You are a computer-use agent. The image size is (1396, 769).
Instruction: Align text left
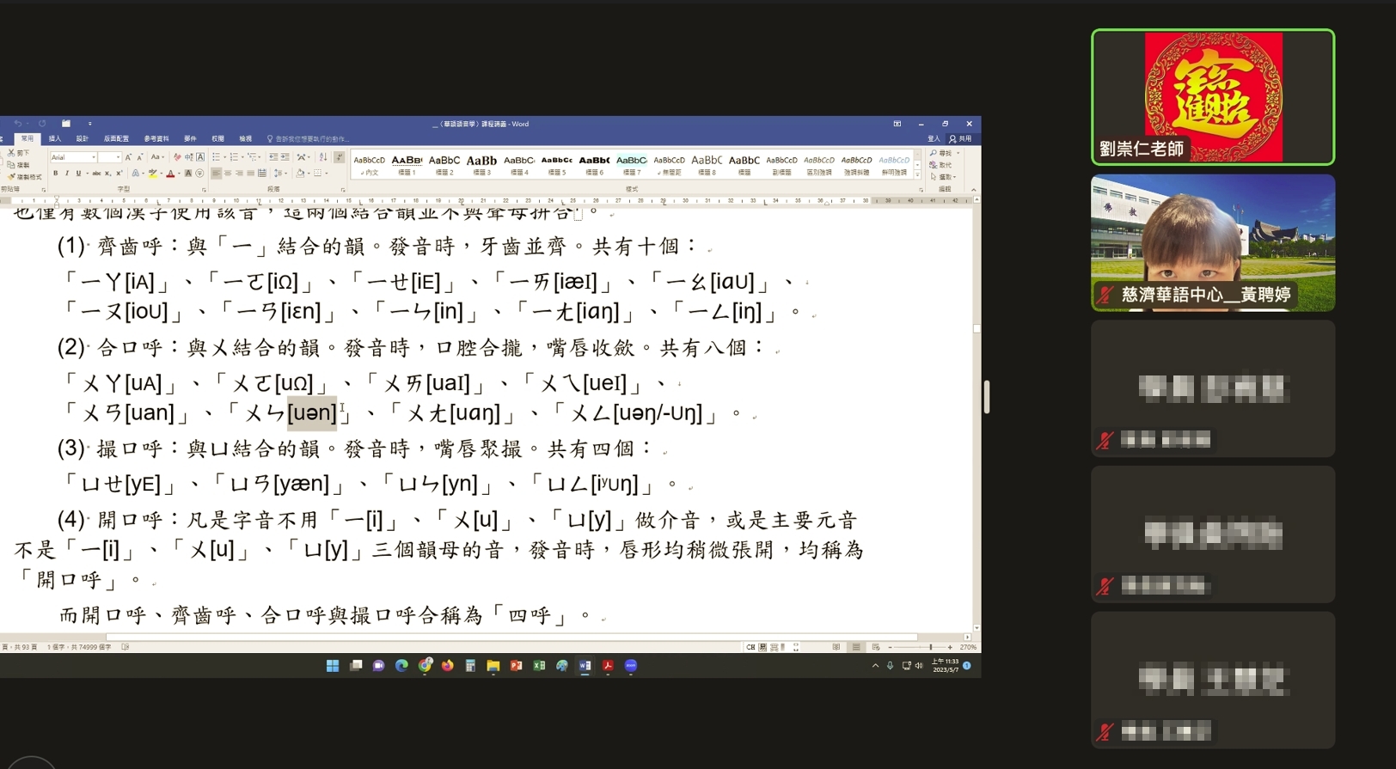[x=216, y=174]
